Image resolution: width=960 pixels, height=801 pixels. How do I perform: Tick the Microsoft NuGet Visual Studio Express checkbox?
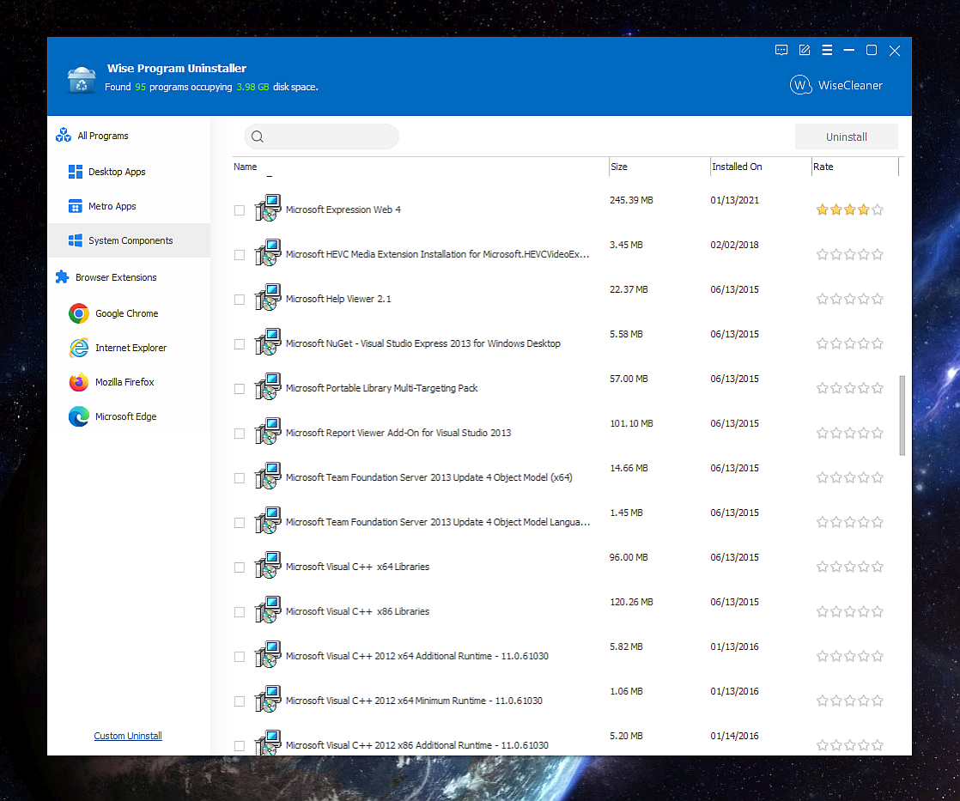point(240,344)
